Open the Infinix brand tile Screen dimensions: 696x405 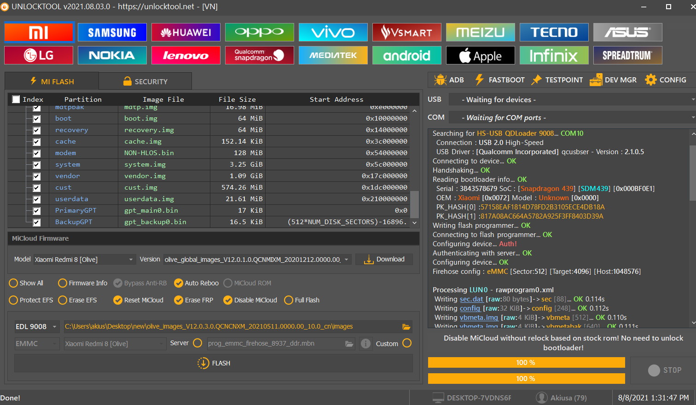554,55
